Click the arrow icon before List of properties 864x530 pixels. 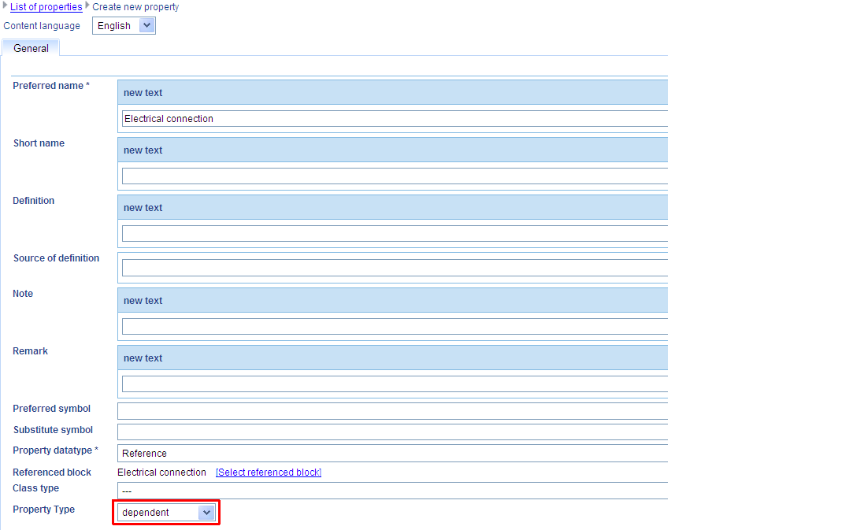tap(6, 6)
